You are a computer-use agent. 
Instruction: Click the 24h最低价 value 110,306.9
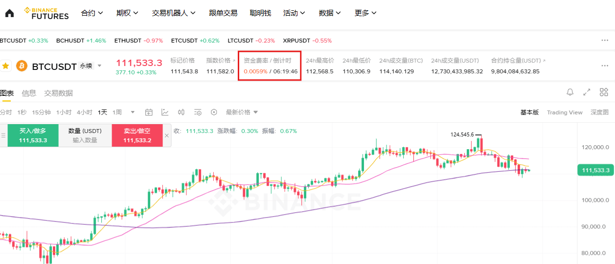[356, 71]
